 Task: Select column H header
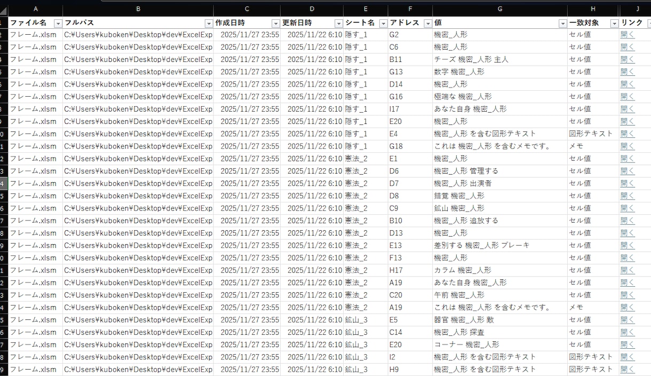[x=593, y=9]
